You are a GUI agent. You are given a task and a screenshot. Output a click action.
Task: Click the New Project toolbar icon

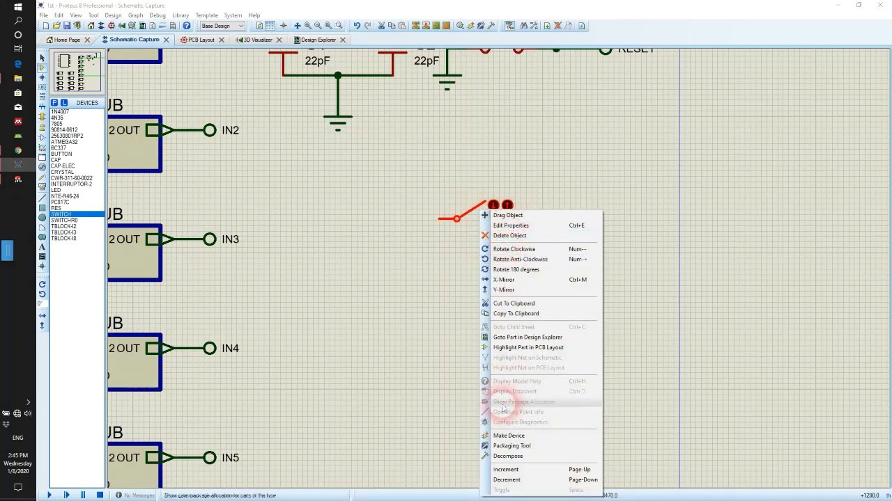point(46,26)
